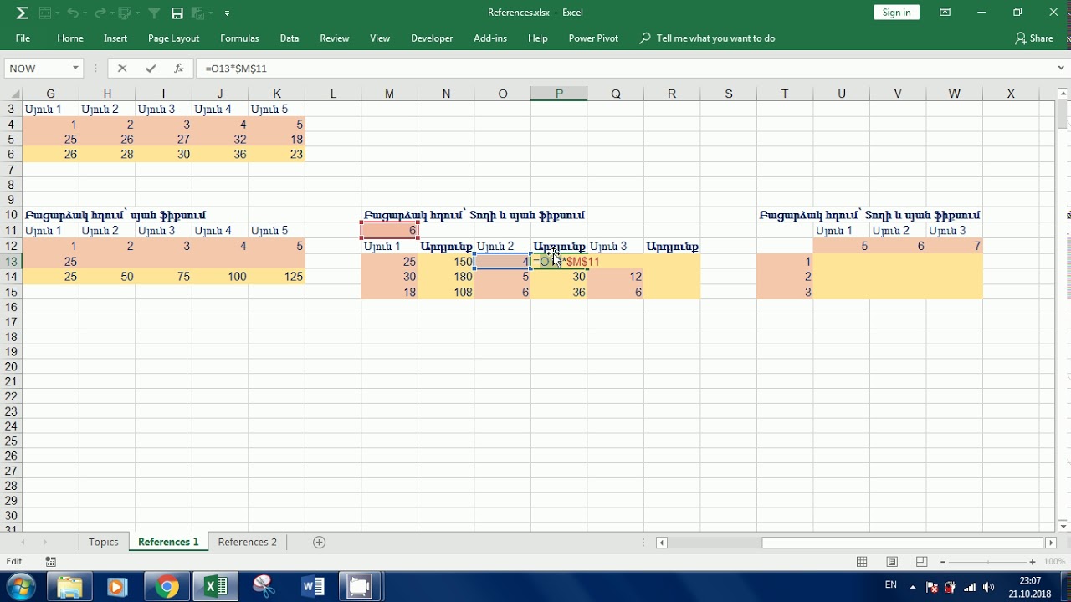The height and width of the screenshot is (602, 1071).
Task: Add a new sheet with the plus icon
Action: [319, 543]
